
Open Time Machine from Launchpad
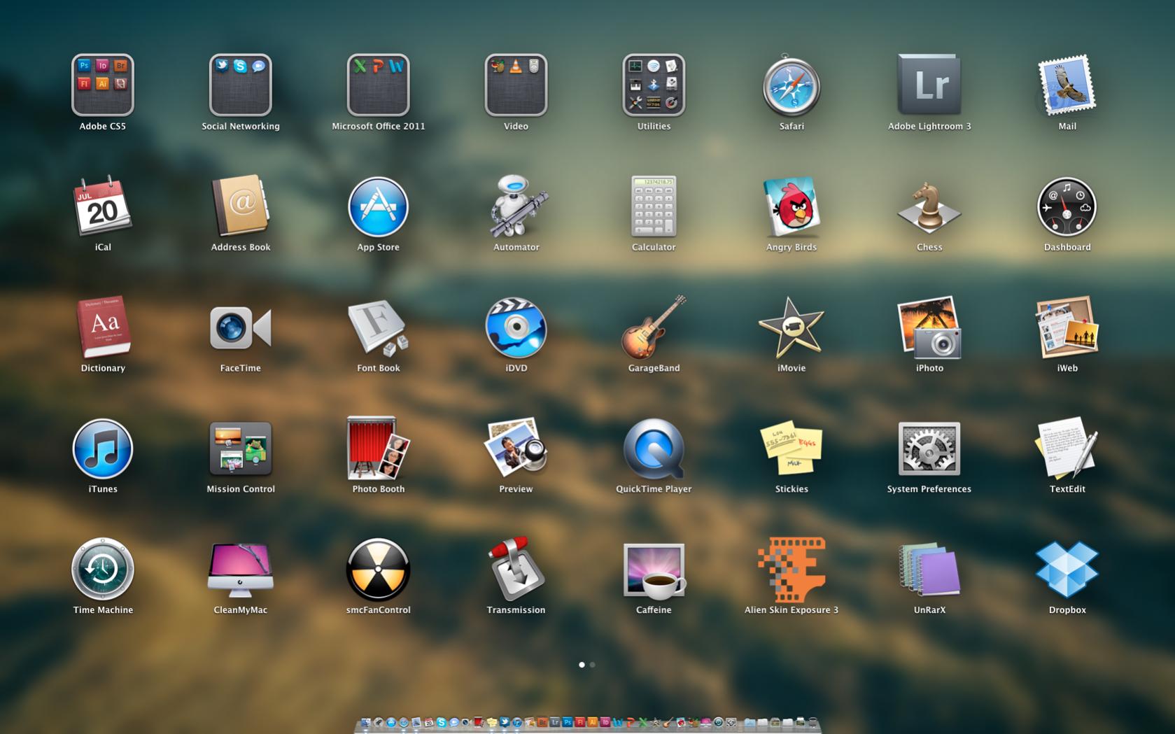point(102,569)
